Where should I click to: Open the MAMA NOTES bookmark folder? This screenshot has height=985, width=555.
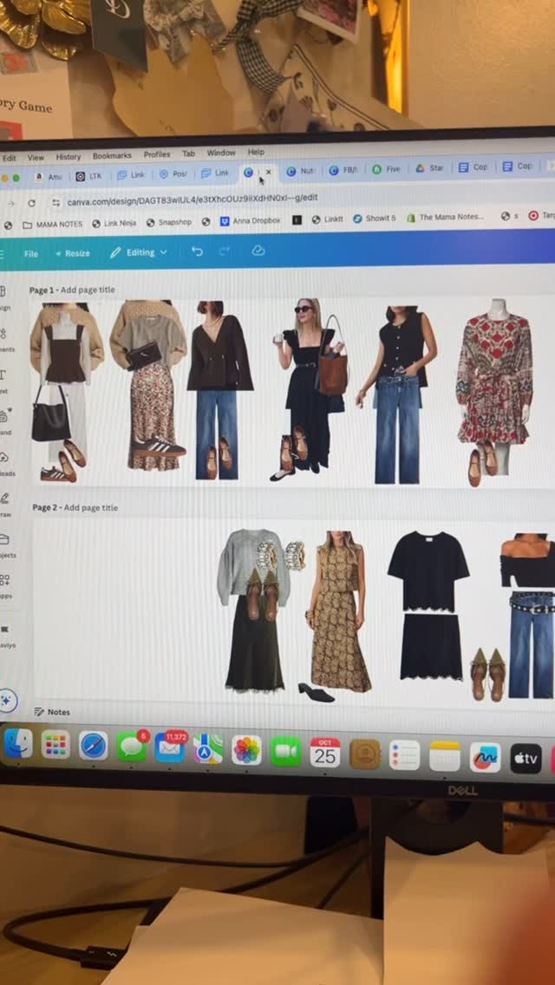(x=53, y=224)
